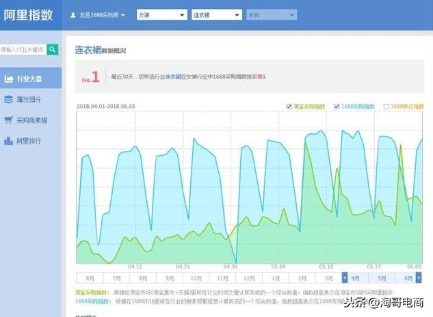Click the 采购商素描 cart icon

coord(9,120)
